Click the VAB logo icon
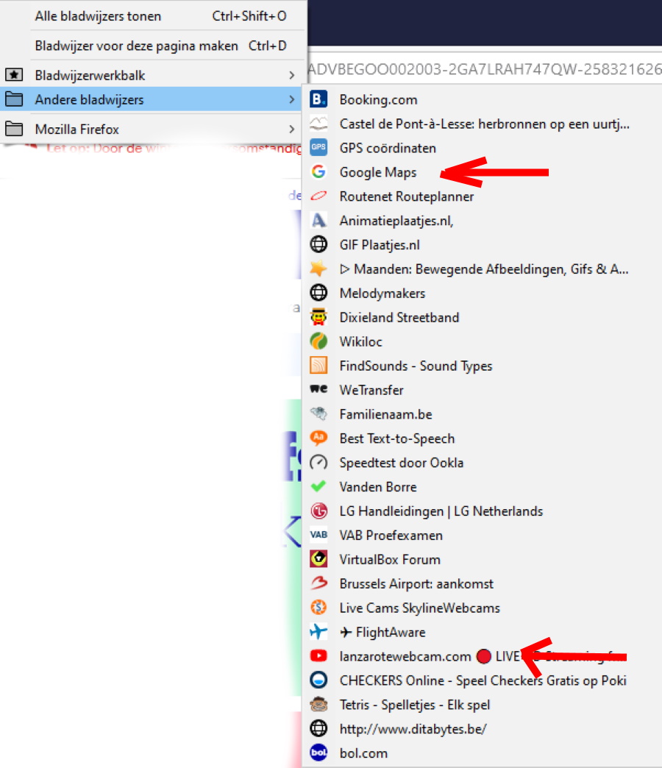 [318, 534]
